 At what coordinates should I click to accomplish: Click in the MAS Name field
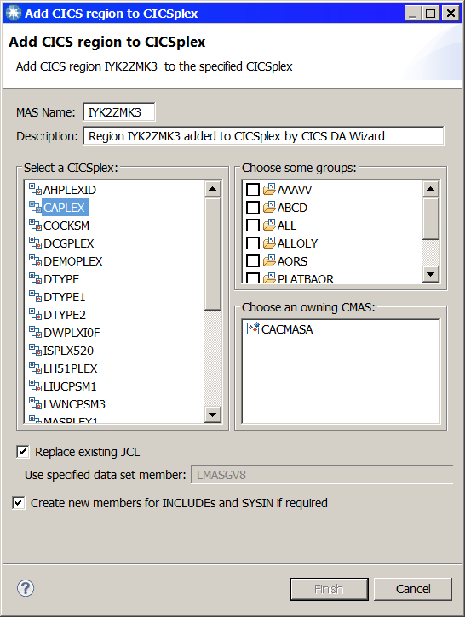click(119, 112)
